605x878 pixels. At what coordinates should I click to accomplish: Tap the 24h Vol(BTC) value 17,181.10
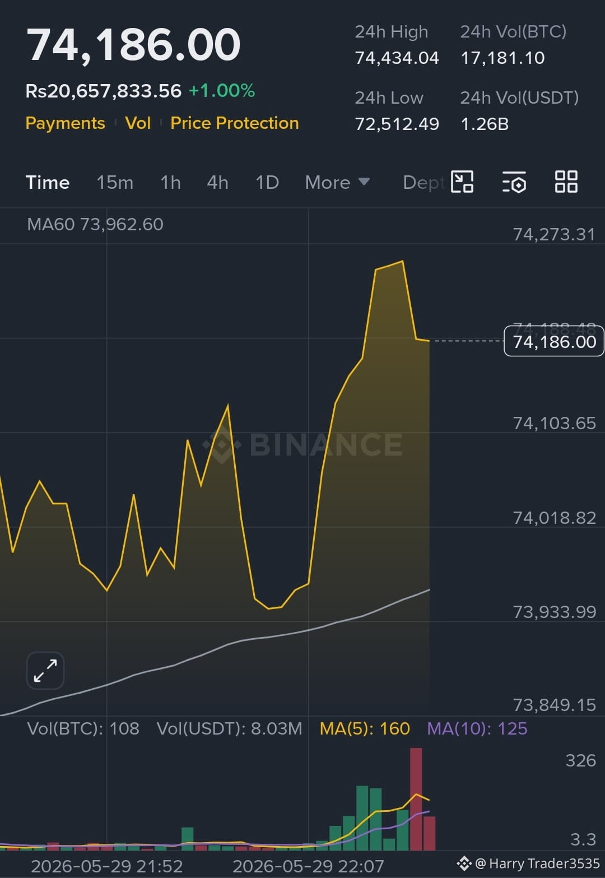coord(502,58)
